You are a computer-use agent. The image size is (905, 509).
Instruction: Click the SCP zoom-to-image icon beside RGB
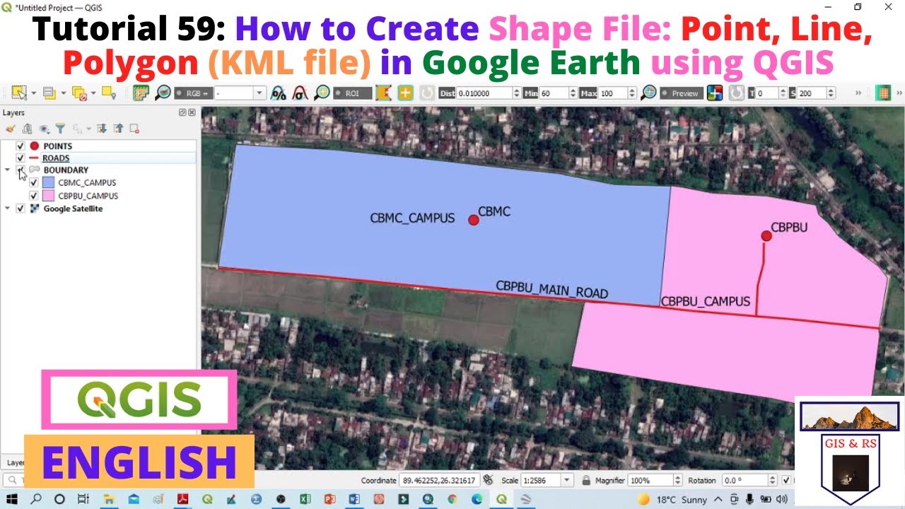tap(163, 93)
